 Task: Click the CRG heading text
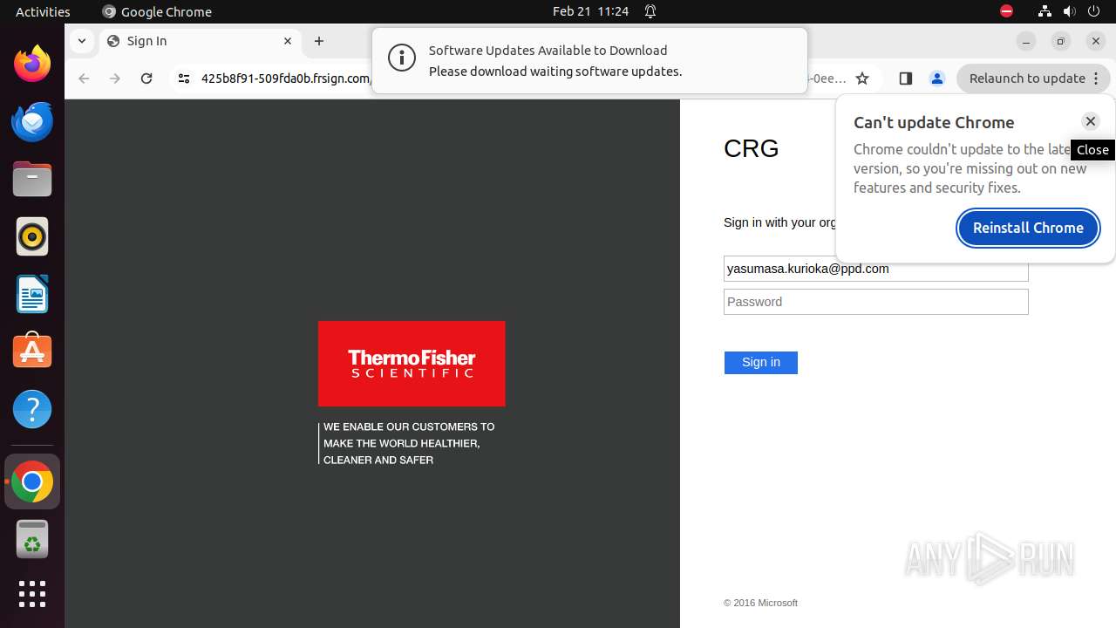tap(752, 148)
